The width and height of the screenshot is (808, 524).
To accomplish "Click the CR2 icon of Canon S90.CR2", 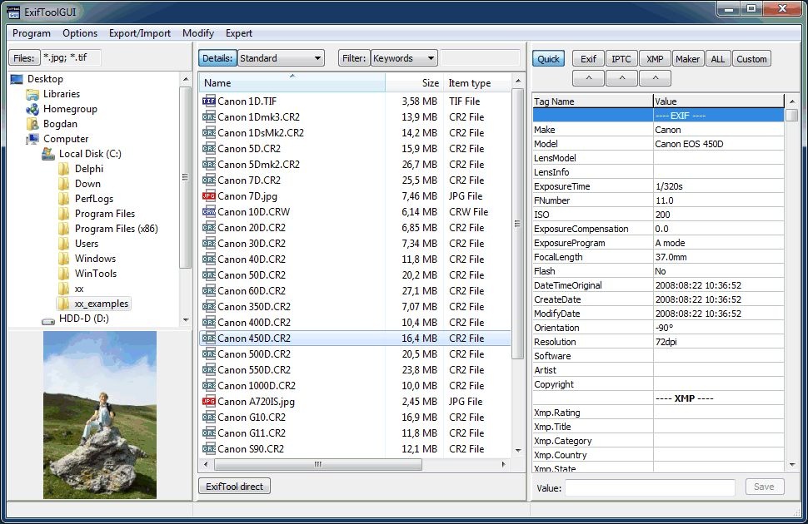I will pyautogui.click(x=209, y=449).
